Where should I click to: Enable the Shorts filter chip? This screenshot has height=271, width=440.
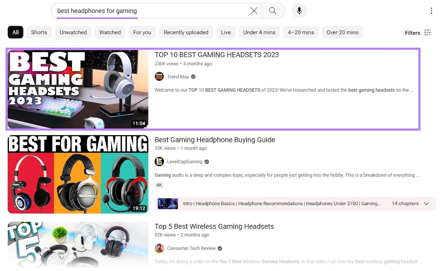click(x=39, y=32)
